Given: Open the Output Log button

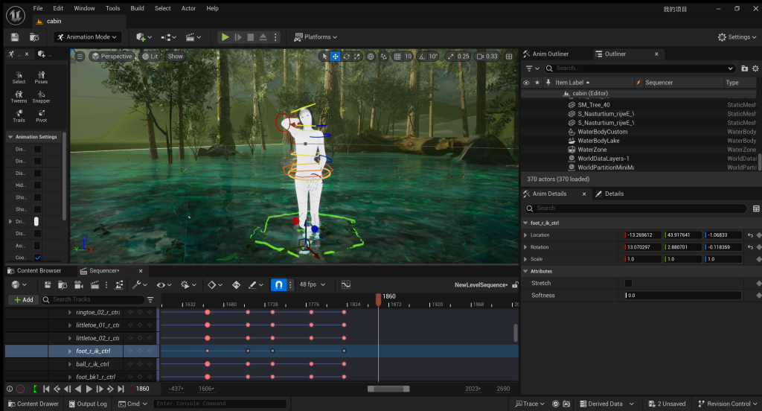Looking at the screenshot, I should click(88, 404).
